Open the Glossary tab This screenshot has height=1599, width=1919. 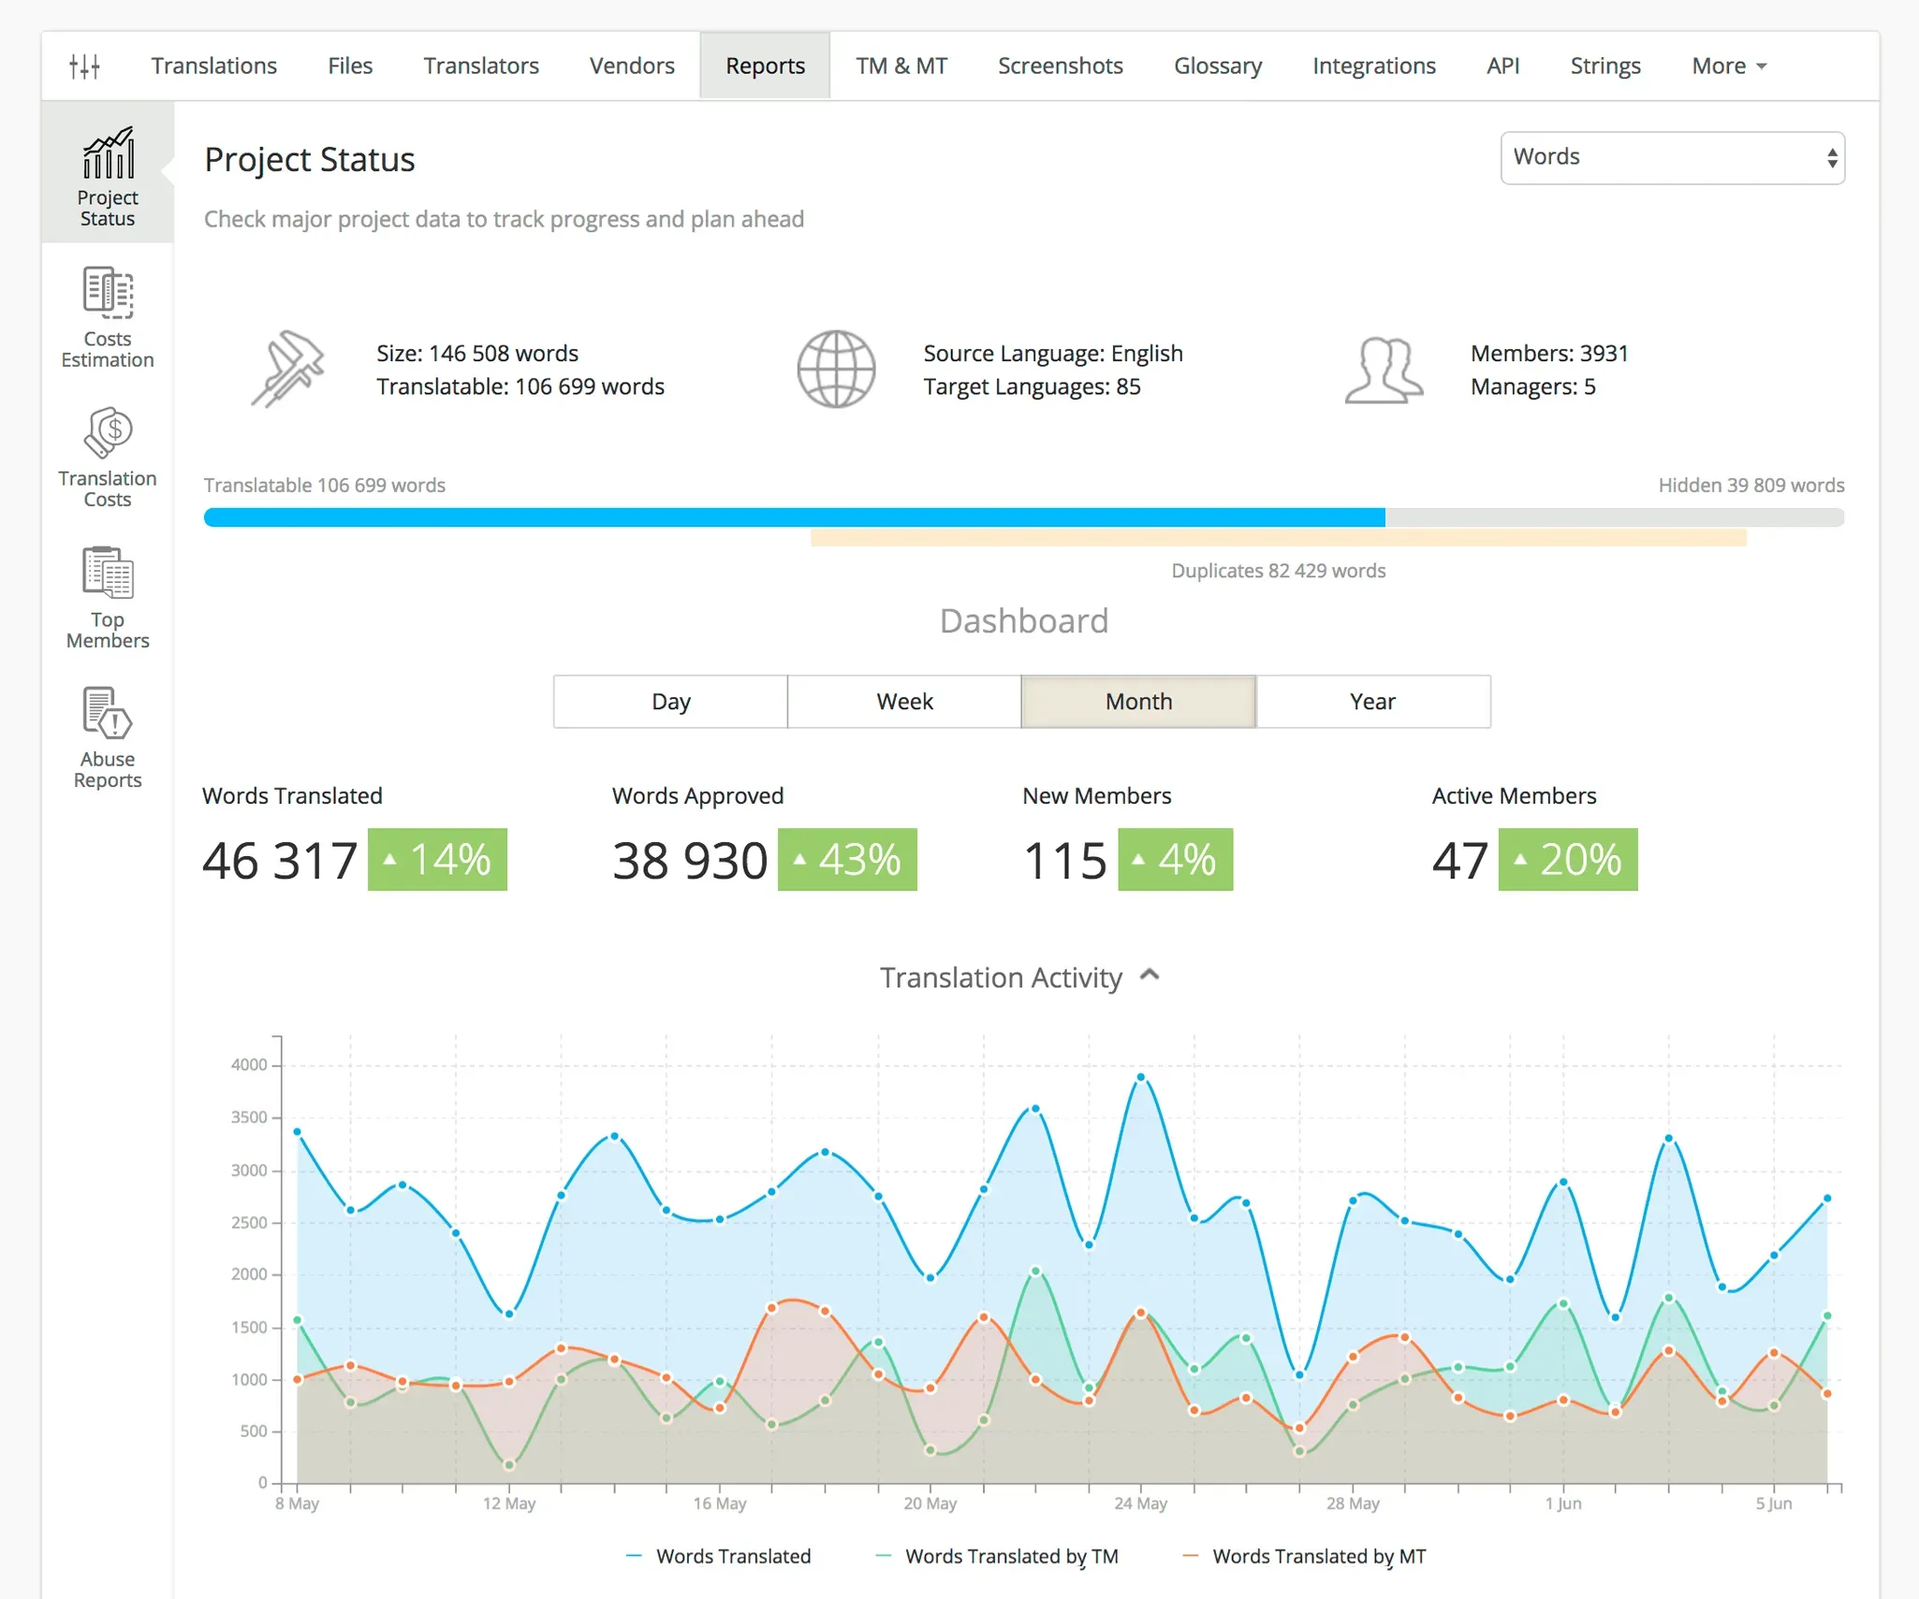point(1218,66)
